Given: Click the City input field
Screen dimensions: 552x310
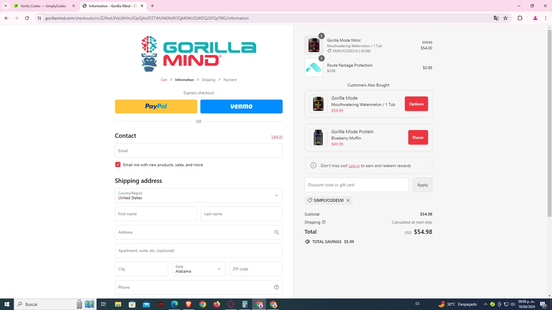Looking at the screenshot, I should click(141, 269).
